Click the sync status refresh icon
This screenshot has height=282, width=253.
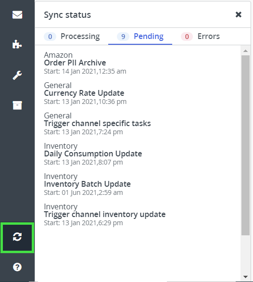17,237
